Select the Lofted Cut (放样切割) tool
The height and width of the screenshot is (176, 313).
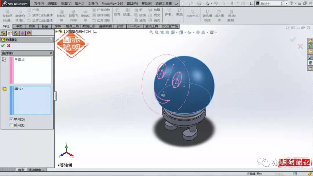pyautogui.click(x=101, y=15)
